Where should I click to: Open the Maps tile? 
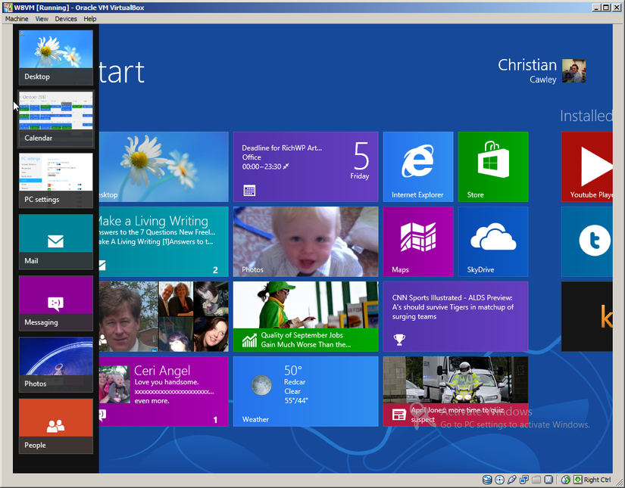(417, 241)
